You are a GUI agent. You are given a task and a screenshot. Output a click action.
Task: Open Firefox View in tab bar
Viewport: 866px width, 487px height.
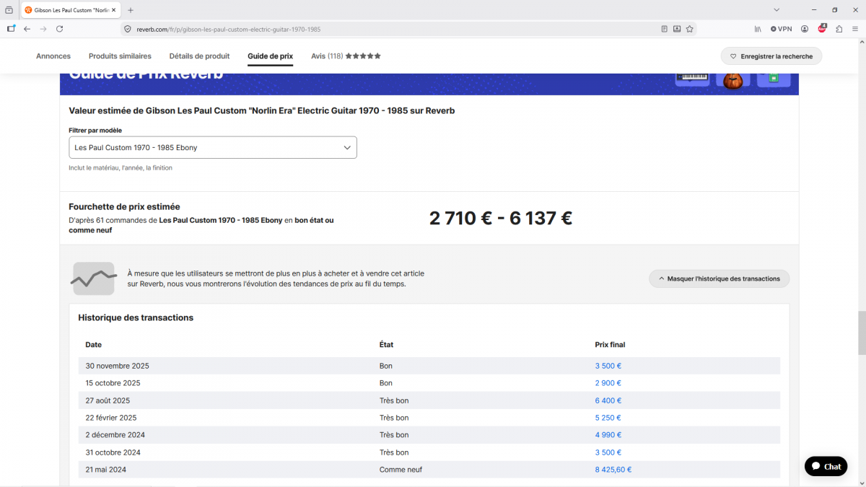[x=9, y=10]
